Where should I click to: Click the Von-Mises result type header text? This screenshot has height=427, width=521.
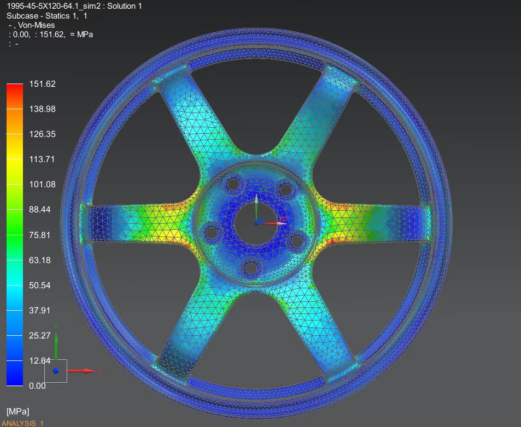pyautogui.click(x=36, y=25)
